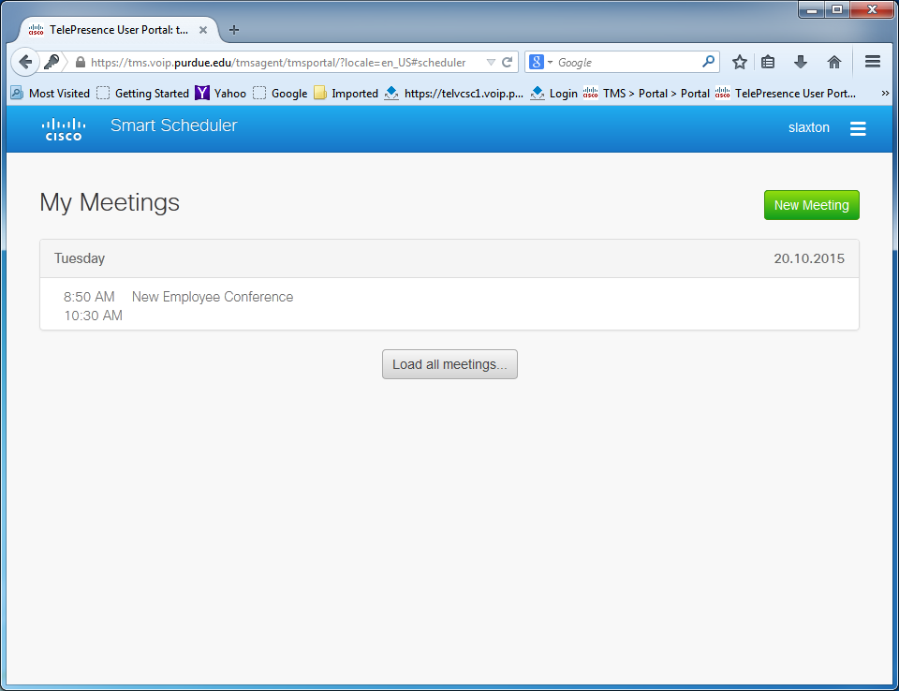Reload the current page

(508, 63)
